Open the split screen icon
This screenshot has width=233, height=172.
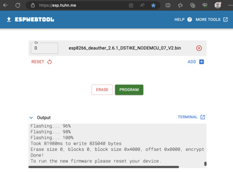click(168, 6)
